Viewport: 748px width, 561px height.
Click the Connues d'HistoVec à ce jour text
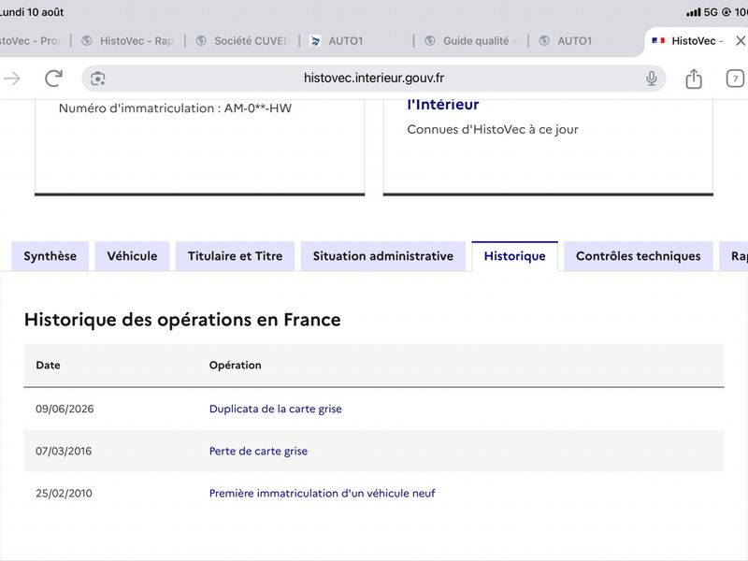click(493, 129)
